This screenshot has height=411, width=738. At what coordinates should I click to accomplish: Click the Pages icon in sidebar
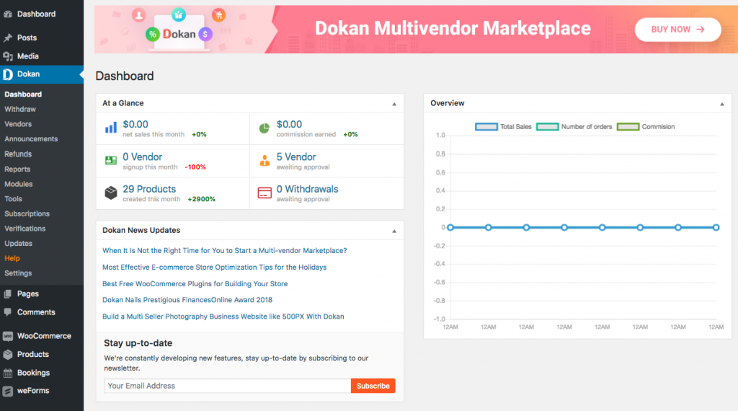click(8, 293)
